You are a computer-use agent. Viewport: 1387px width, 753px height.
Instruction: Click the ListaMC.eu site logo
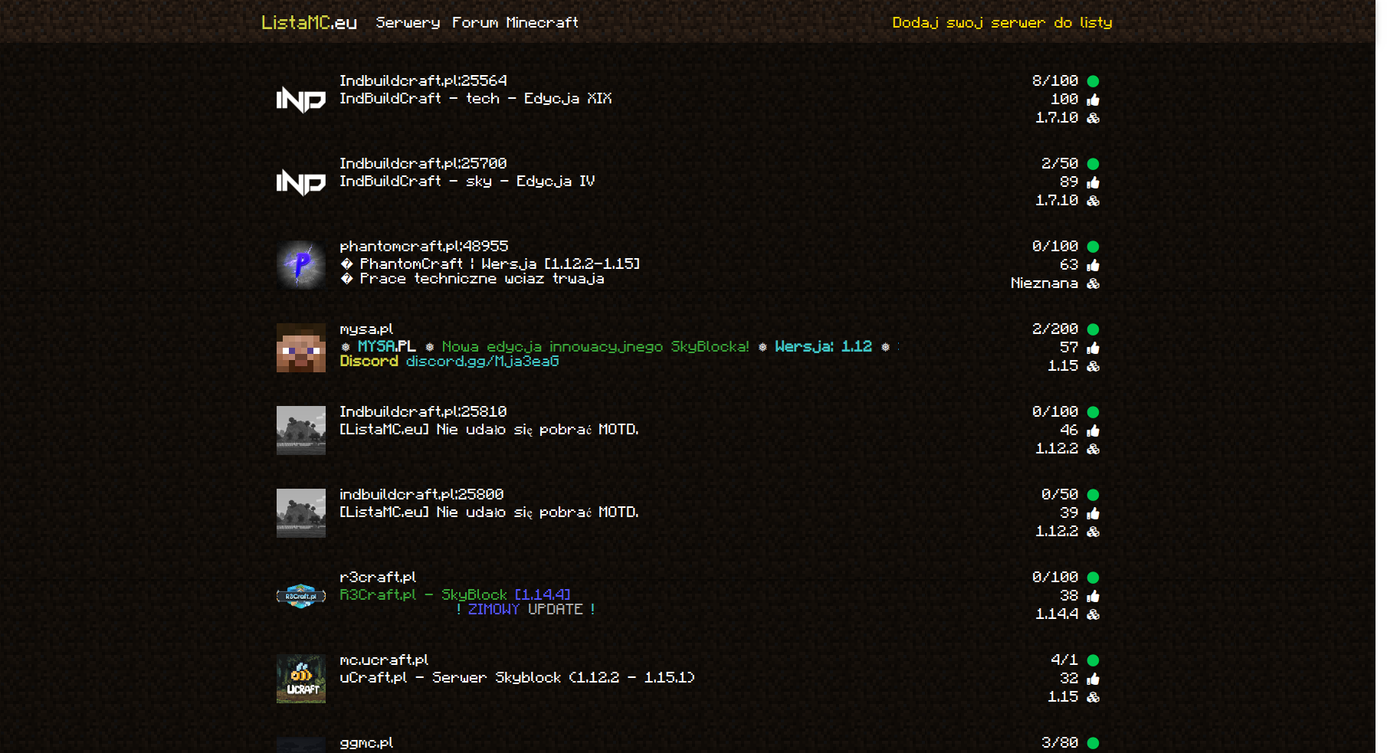point(309,23)
